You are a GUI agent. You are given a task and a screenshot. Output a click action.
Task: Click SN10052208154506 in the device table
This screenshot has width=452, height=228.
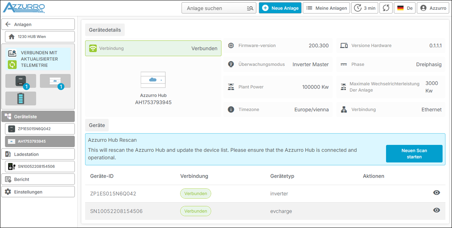pyautogui.click(x=116, y=211)
